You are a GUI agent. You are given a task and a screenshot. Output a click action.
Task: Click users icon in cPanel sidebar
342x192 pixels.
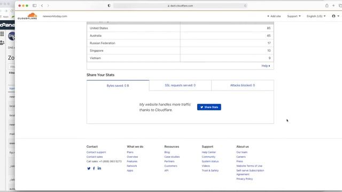[x=2, y=43]
